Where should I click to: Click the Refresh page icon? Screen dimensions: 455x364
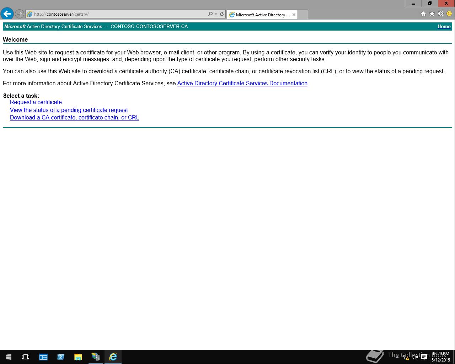[222, 14]
